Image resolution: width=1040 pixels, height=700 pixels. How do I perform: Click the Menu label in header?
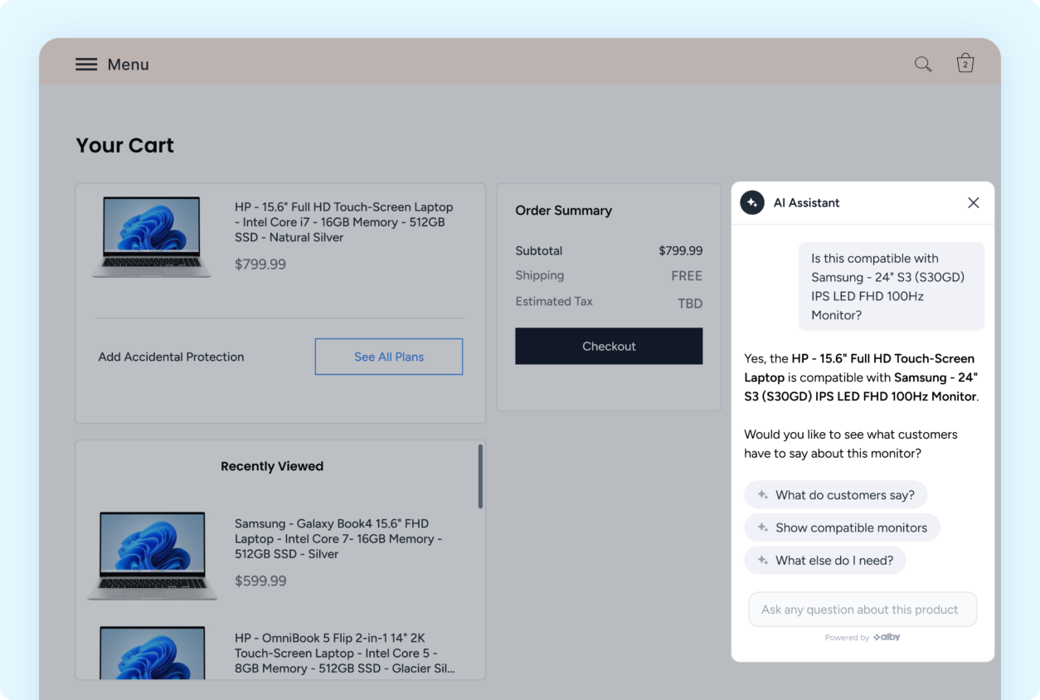(129, 65)
